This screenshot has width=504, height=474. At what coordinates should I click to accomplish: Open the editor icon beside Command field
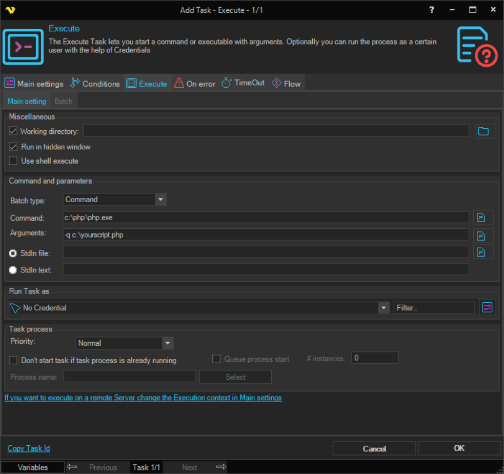(x=482, y=217)
